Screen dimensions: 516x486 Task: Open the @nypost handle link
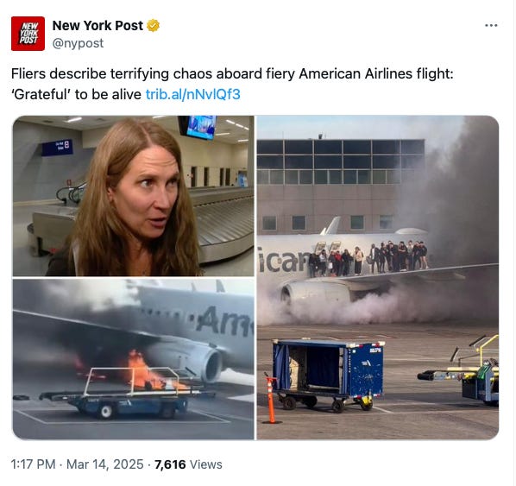[78, 43]
